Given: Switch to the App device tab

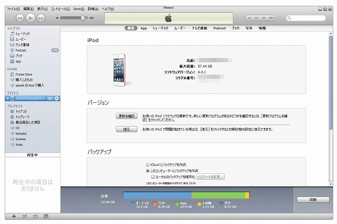Looking at the screenshot, I should [144, 28].
